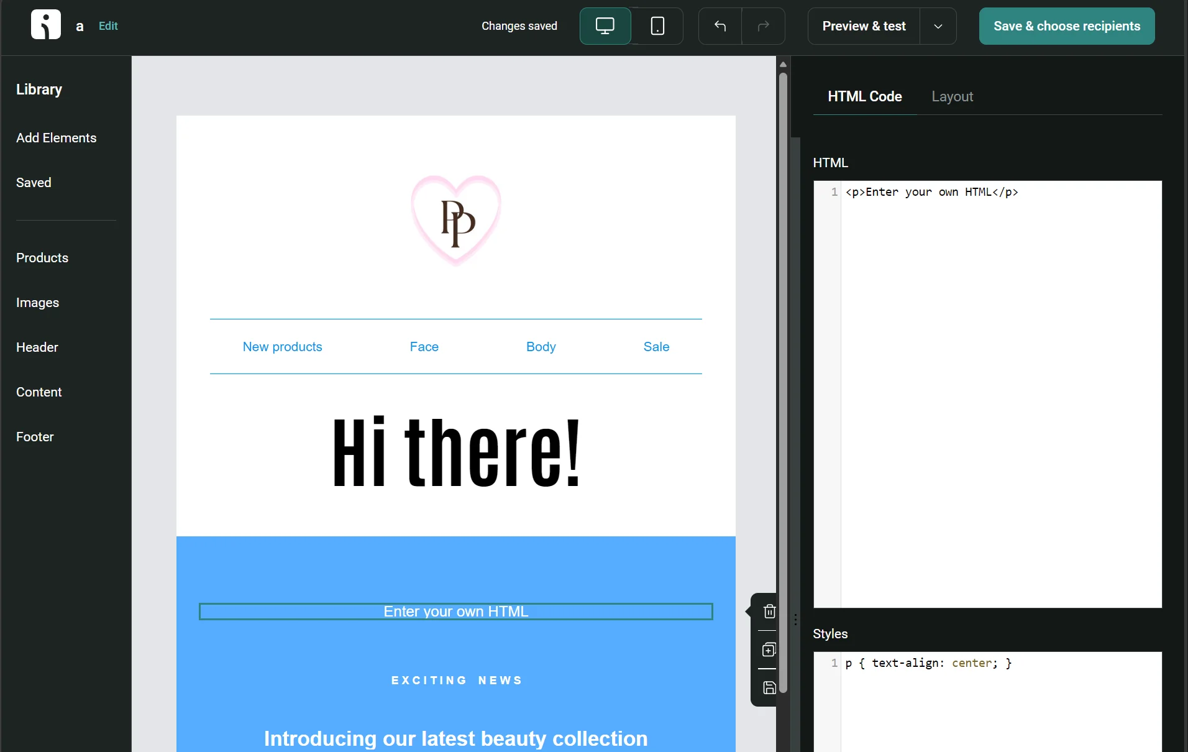Image resolution: width=1188 pixels, height=752 pixels.
Task: Click the panel resize handle dots
Action: coord(795,620)
